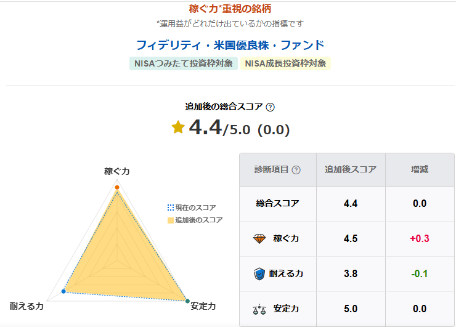Click the 追加後スコア column header

[351, 169]
